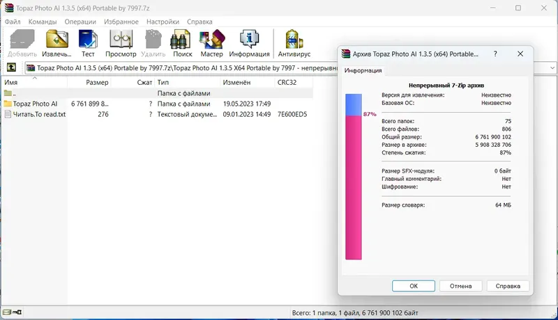Click the Extract (Извлечь) toolbar icon
Image resolution: width=558 pixels, height=320 pixels.
pyautogui.click(x=56, y=39)
